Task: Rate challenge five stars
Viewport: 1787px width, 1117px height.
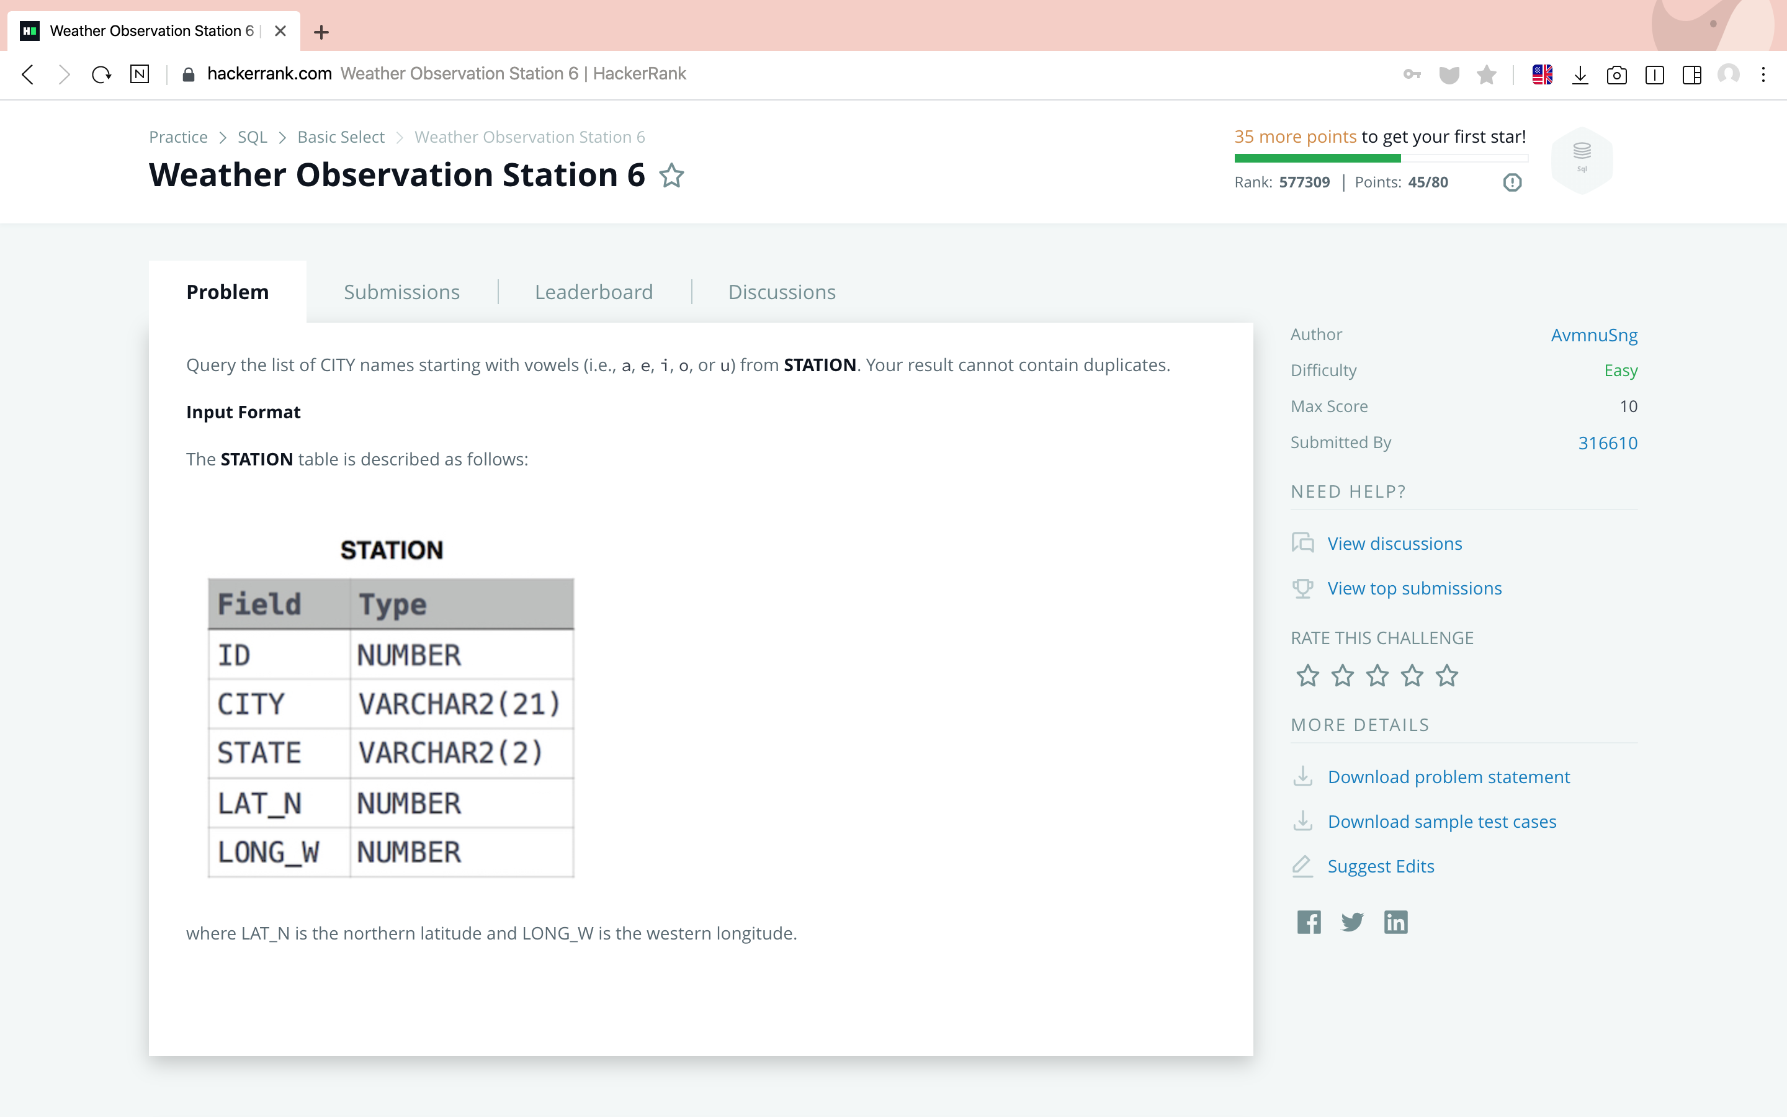Action: click(1448, 675)
